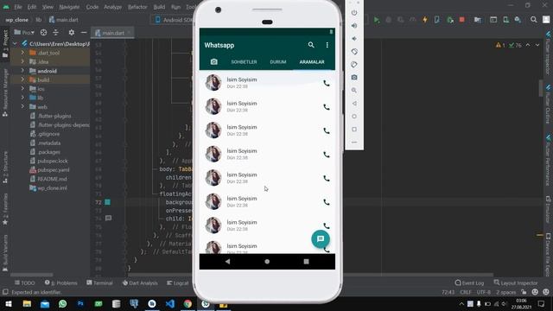
Task: Tap the Android home navigation button
Action: tap(267, 262)
